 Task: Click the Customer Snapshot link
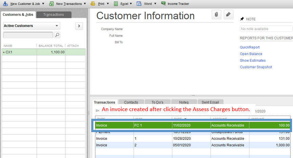[256, 67]
